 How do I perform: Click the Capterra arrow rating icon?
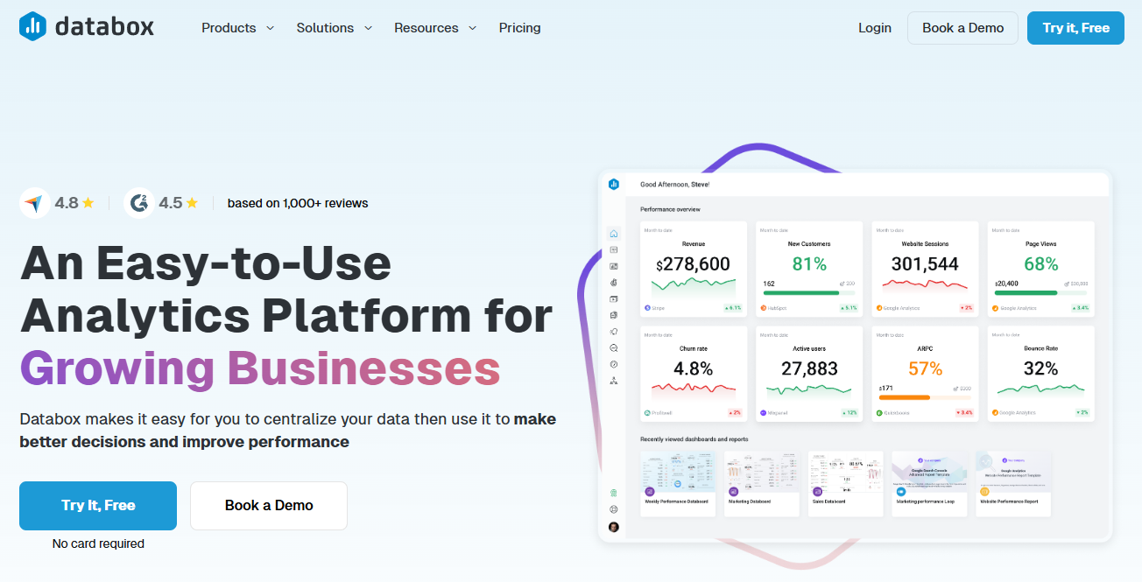[x=33, y=203]
